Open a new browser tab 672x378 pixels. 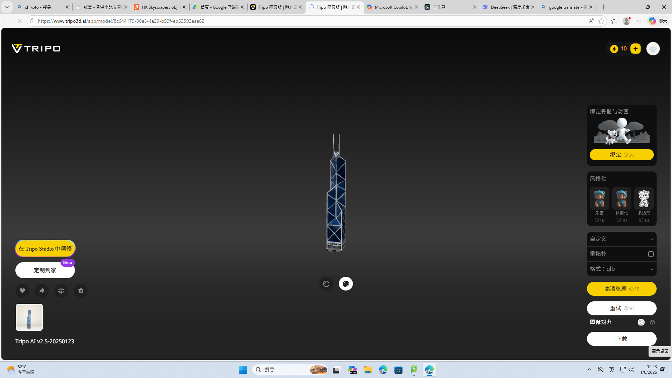point(603,7)
